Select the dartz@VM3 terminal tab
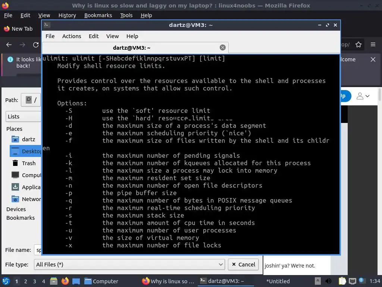This screenshot has width=382, height=287. [135, 47]
